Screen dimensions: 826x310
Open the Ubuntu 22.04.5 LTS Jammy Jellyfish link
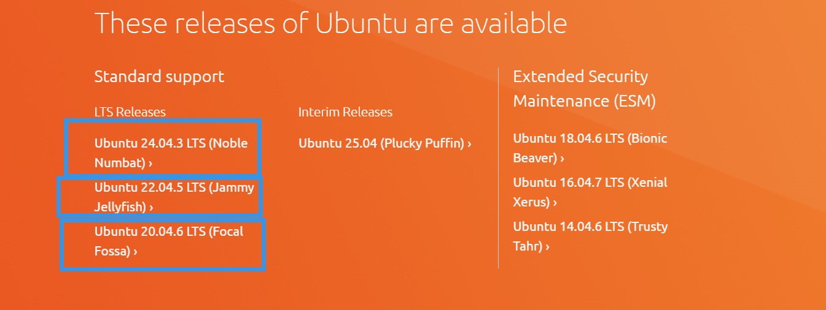tap(174, 197)
